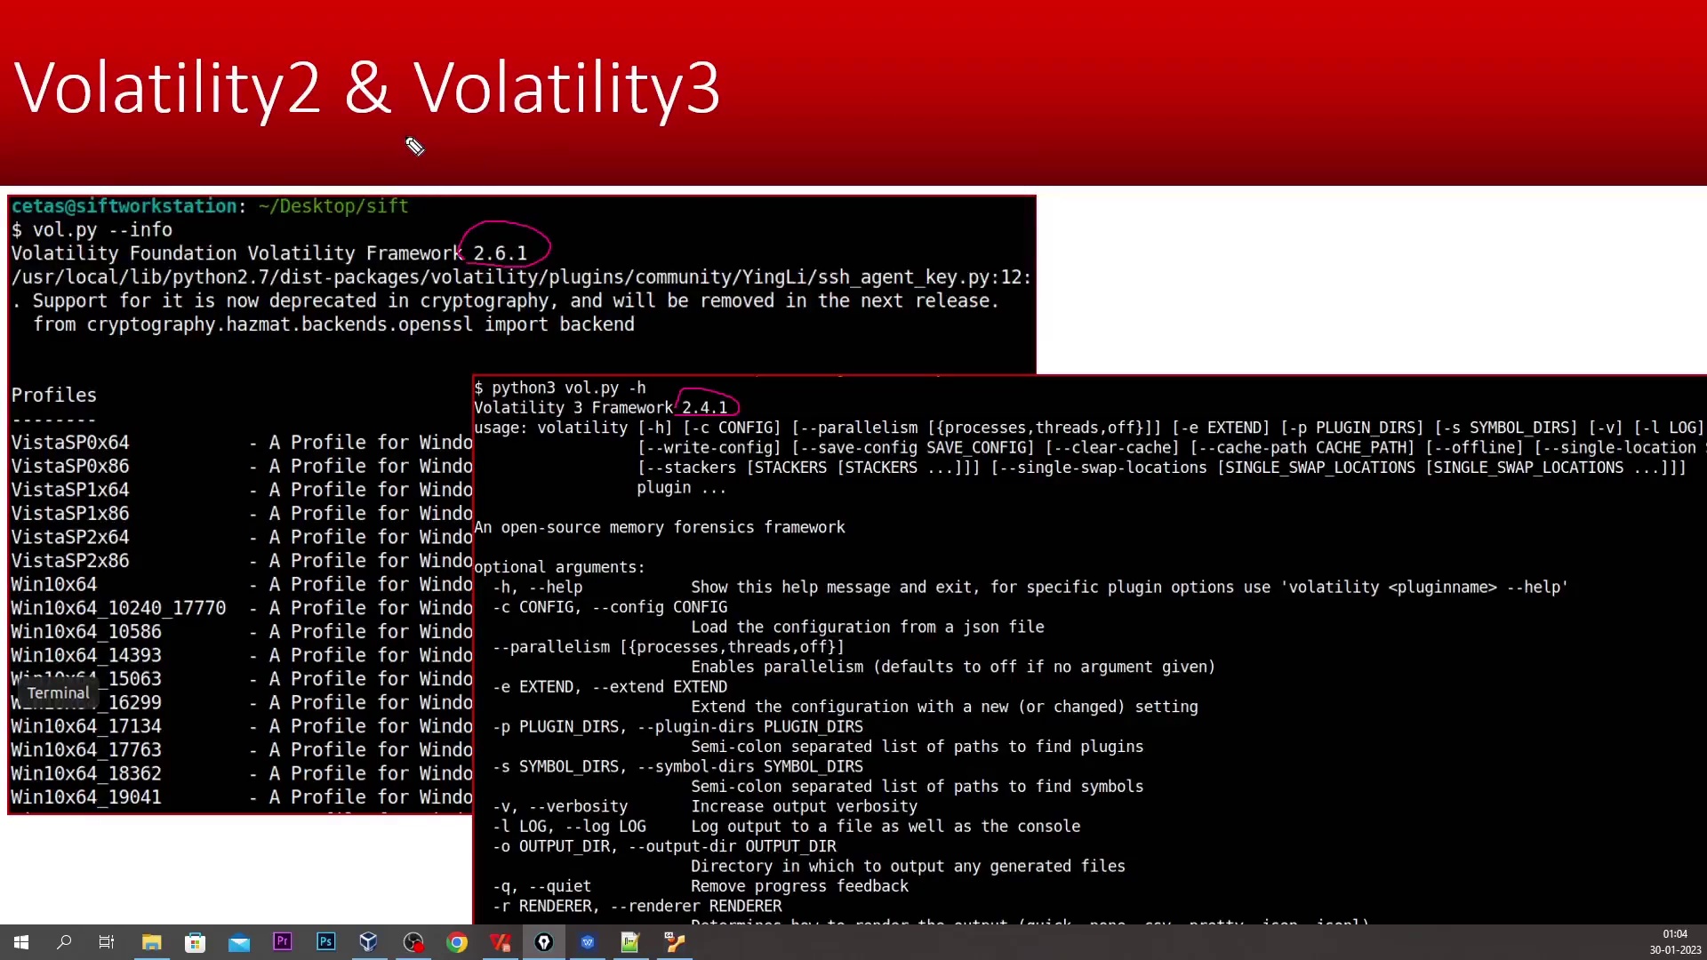Click the Volatility 3 Framework version 2.4.1
This screenshot has height=960, width=1707.
click(x=704, y=408)
